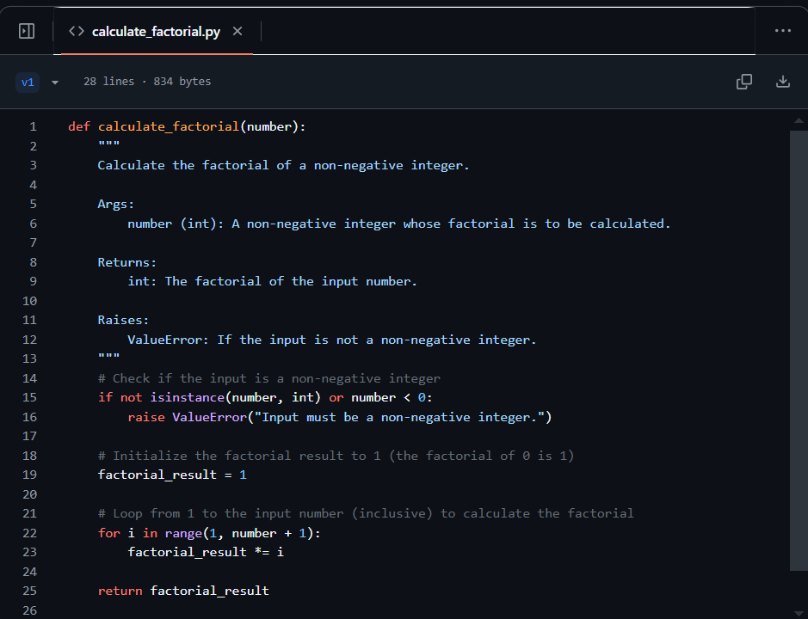The image size is (808, 619).
Task: Click the "if not isinstance(number, int)" line
Action: tap(265, 397)
